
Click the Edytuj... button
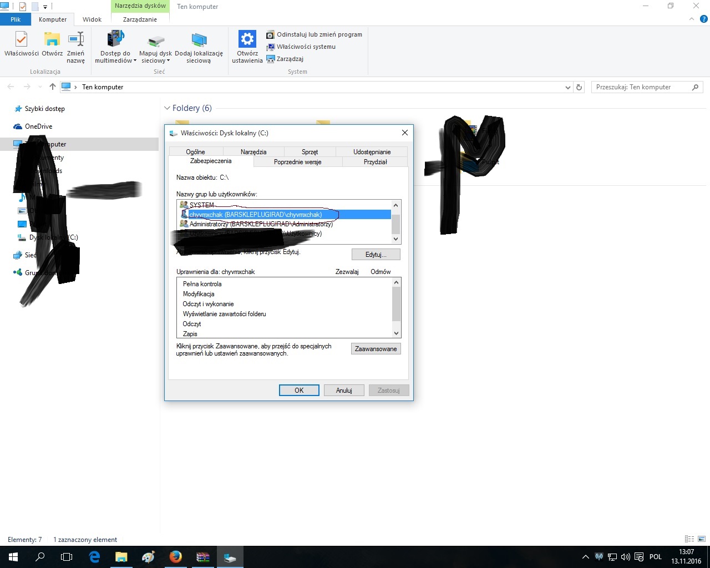pos(376,255)
